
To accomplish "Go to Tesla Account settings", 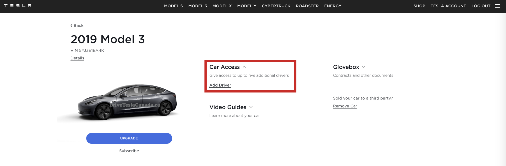I will [x=448, y=6].
